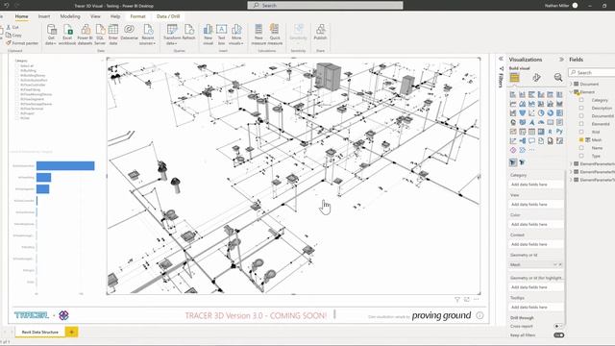The width and height of the screenshot is (615, 346).
Task: Click Copy in the Clipboard group
Action: tap(13, 35)
